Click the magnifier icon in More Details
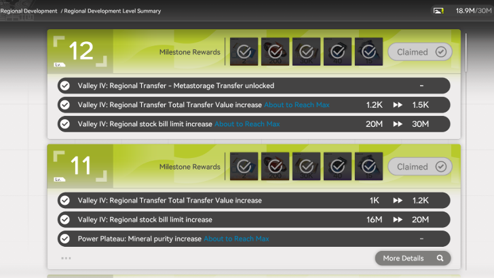 pos(440,258)
